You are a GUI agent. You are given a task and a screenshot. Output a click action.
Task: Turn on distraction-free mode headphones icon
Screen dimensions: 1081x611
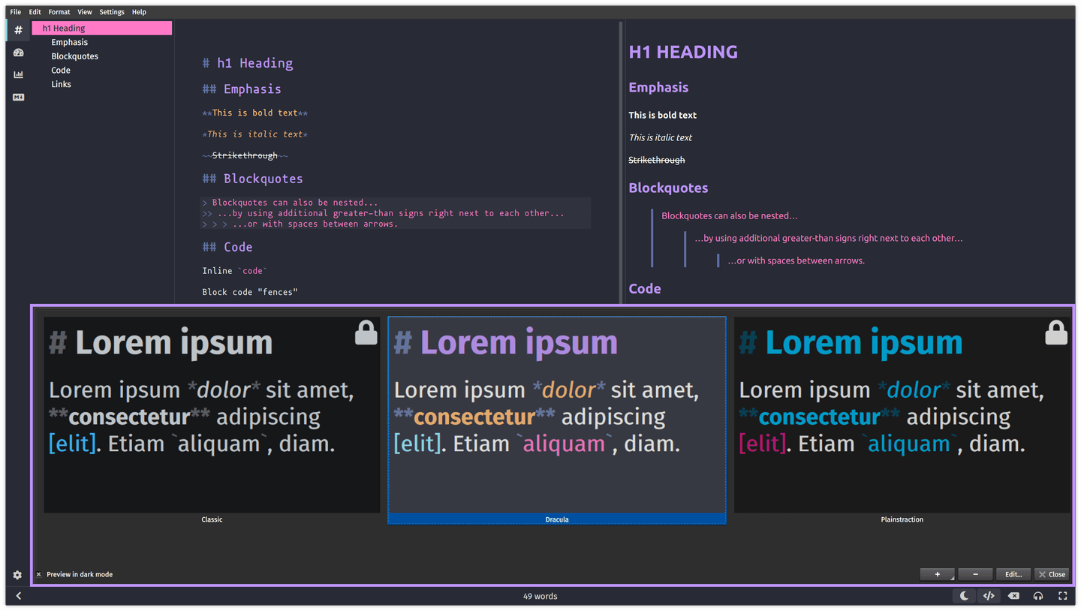click(x=1038, y=596)
